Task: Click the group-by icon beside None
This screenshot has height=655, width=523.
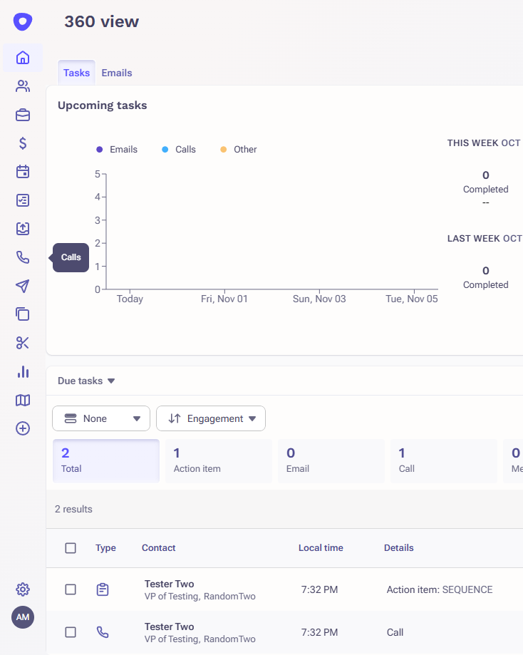Action: pos(71,418)
